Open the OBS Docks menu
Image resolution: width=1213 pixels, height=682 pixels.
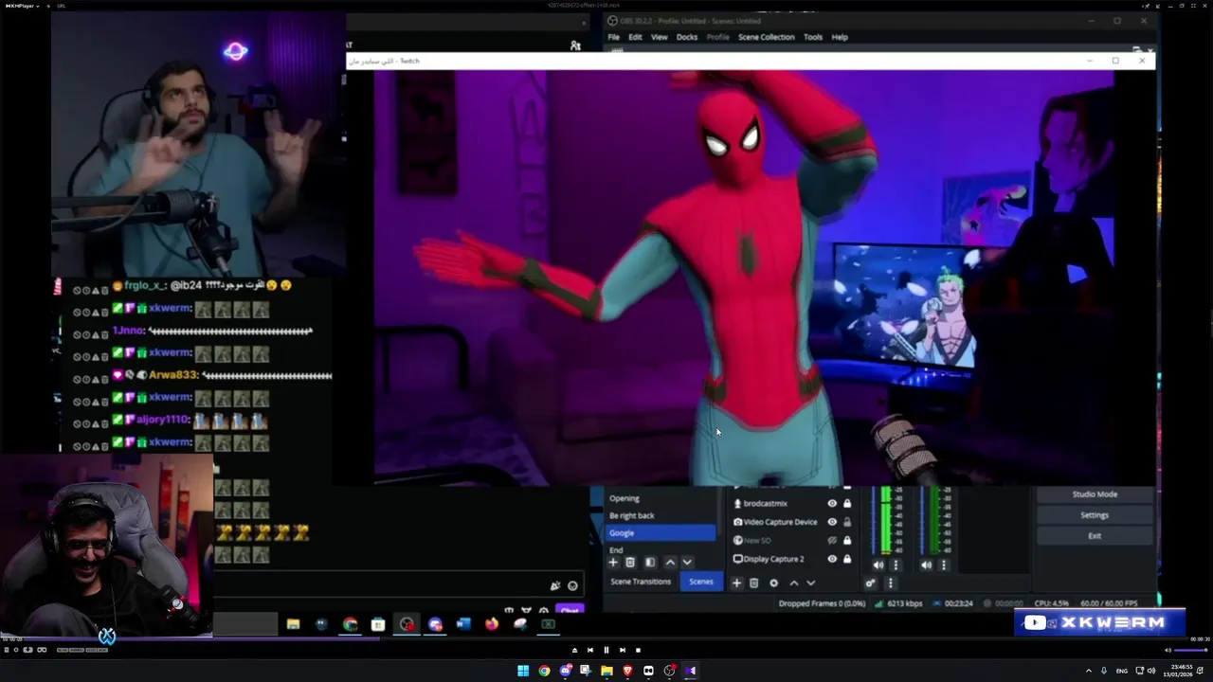(687, 37)
